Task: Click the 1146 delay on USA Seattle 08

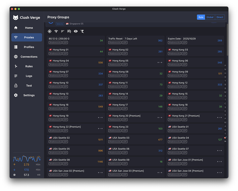Action: (100, 162)
